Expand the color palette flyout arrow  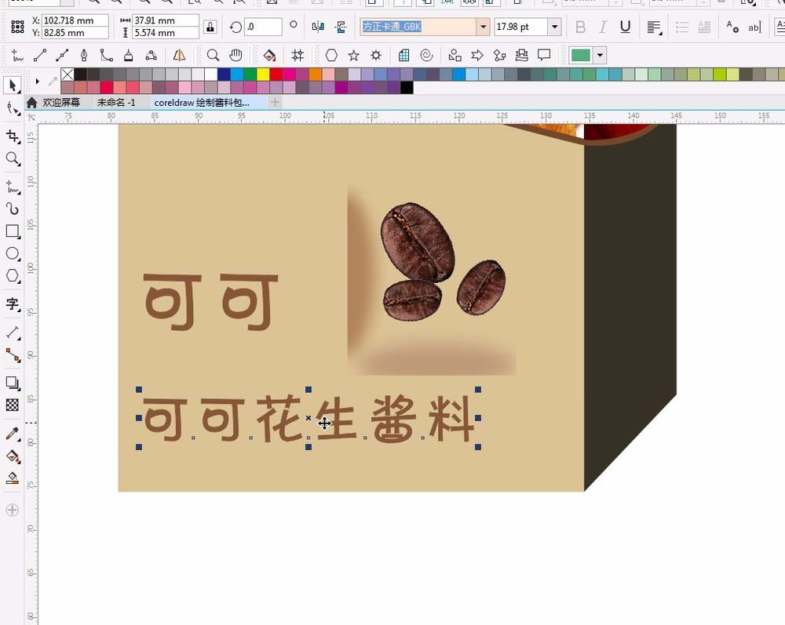pyautogui.click(x=37, y=81)
